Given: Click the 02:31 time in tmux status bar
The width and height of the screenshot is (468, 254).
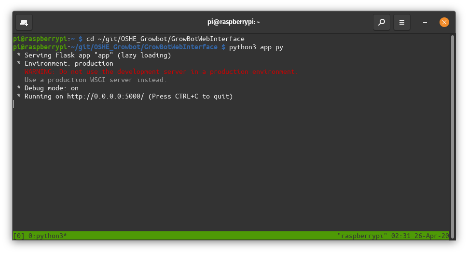Looking at the screenshot, I should (x=401, y=236).
